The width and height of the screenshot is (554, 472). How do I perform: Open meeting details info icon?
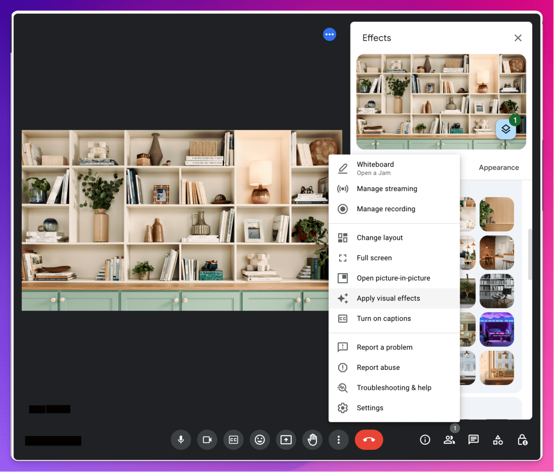tap(425, 440)
